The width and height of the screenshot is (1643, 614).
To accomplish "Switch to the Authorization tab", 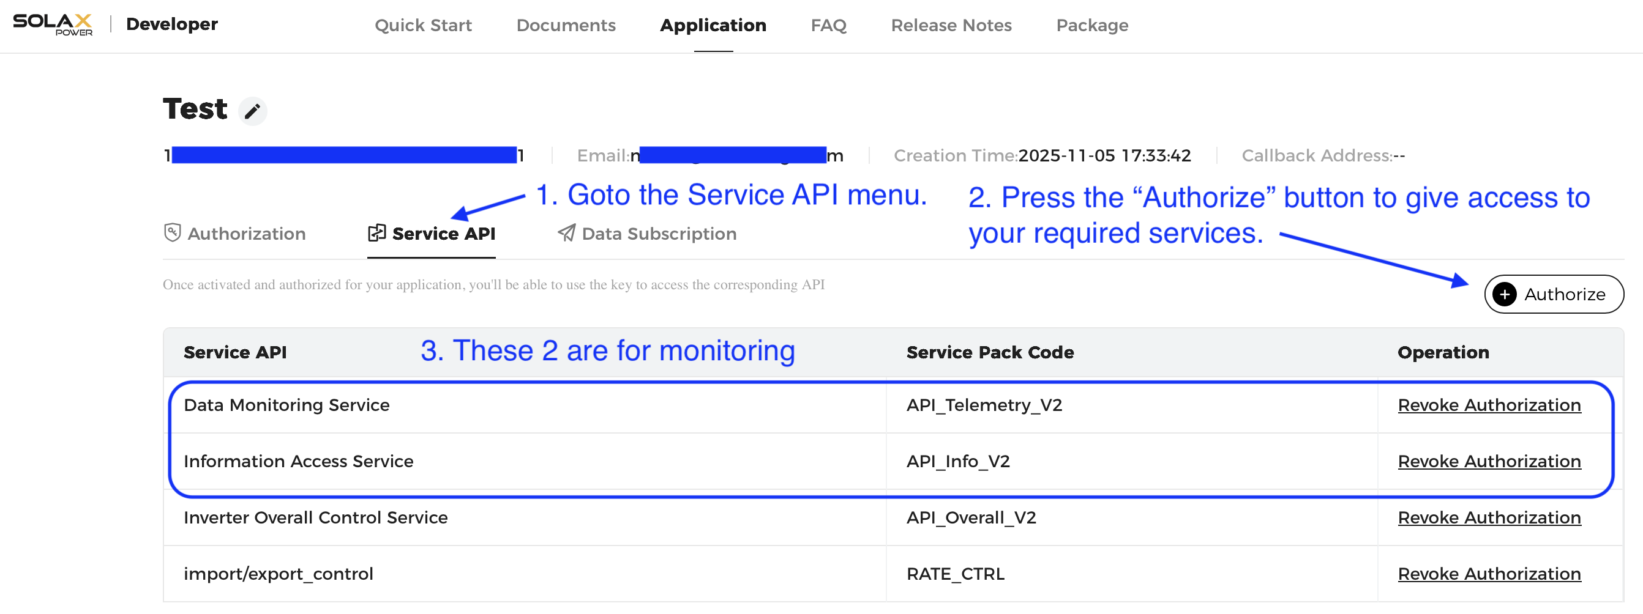I will 234,234.
